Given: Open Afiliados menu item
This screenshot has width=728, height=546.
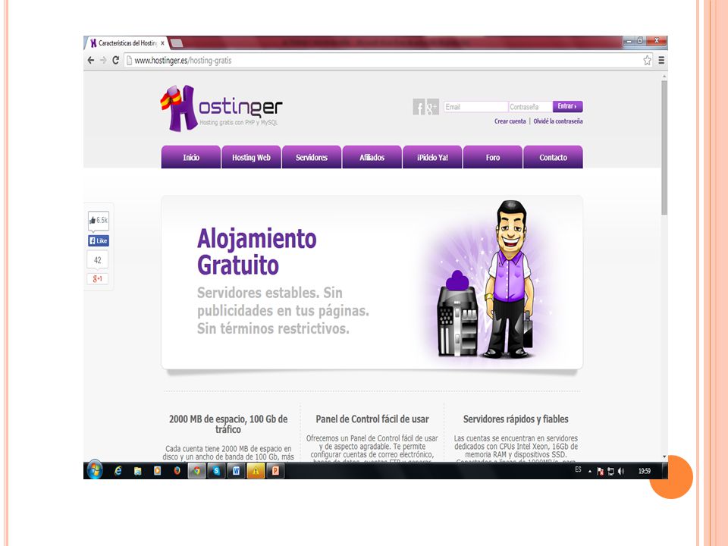Looking at the screenshot, I should click(372, 158).
